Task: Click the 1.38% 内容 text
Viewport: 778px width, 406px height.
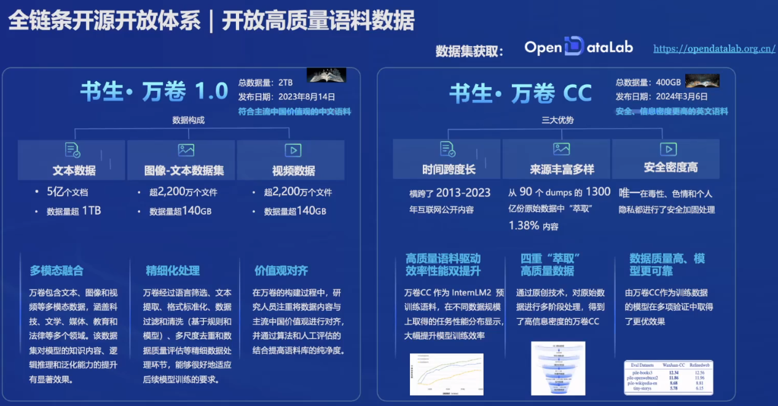Action: point(533,226)
